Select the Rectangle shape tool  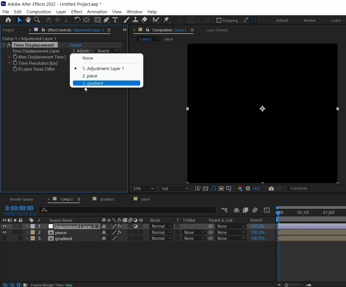pyautogui.click(x=98, y=20)
